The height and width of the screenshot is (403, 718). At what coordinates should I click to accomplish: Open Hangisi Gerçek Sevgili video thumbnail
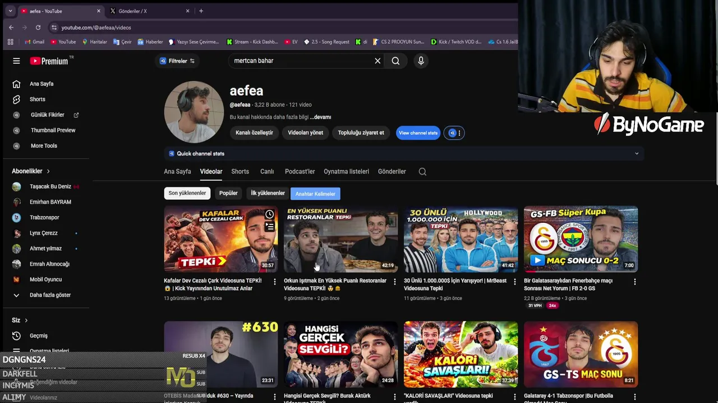[340, 354]
